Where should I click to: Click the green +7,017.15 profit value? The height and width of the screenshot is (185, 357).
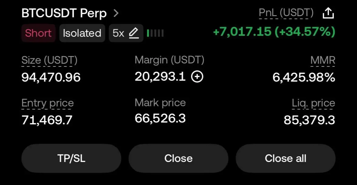(x=242, y=32)
